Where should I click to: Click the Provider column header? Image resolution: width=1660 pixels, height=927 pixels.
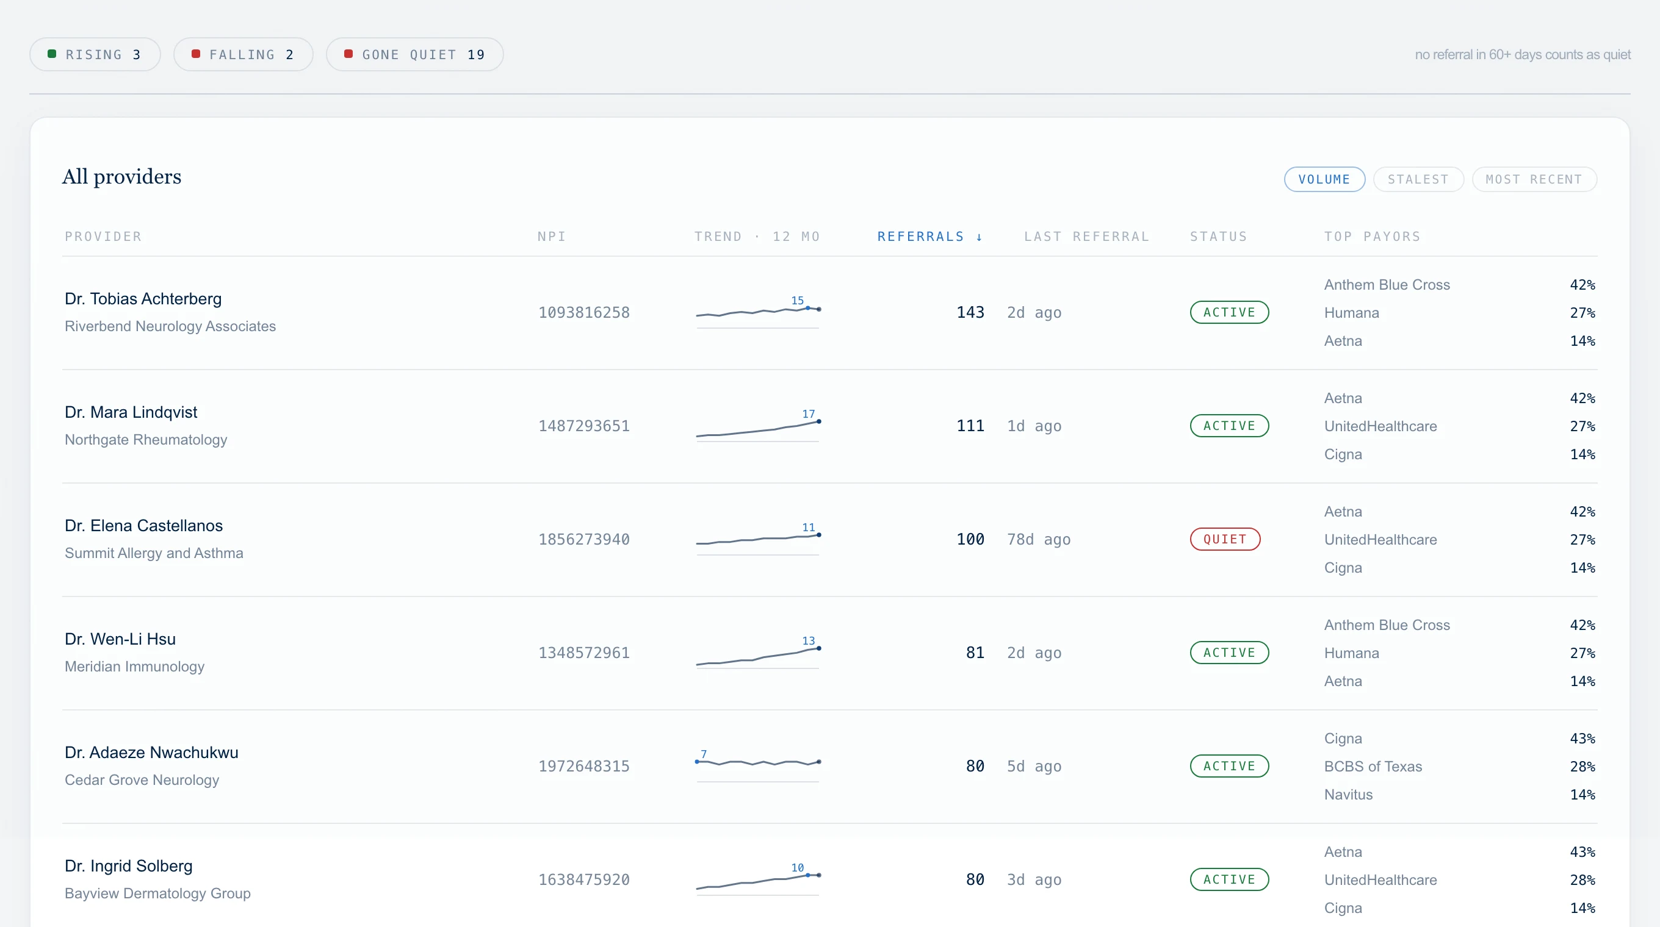[x=103, y=237]
